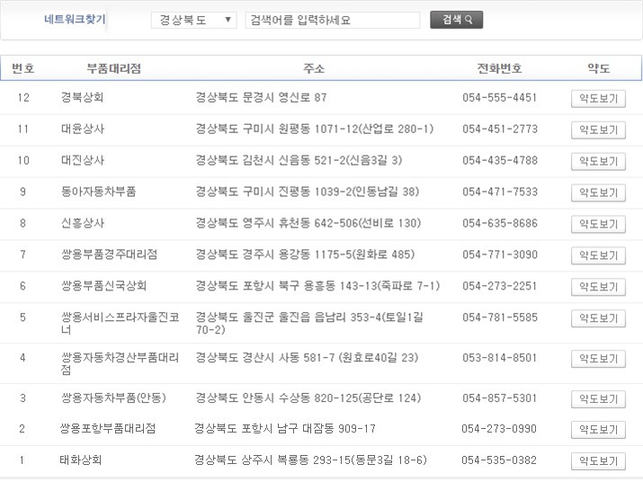Click the 약도 column header
This screenshot has height=491, width=643.
click(x=598, y=68)
